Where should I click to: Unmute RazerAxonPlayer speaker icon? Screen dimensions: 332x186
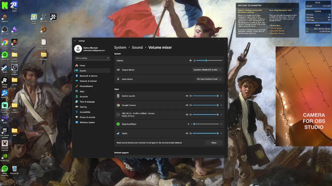click(x=189, y=124)
